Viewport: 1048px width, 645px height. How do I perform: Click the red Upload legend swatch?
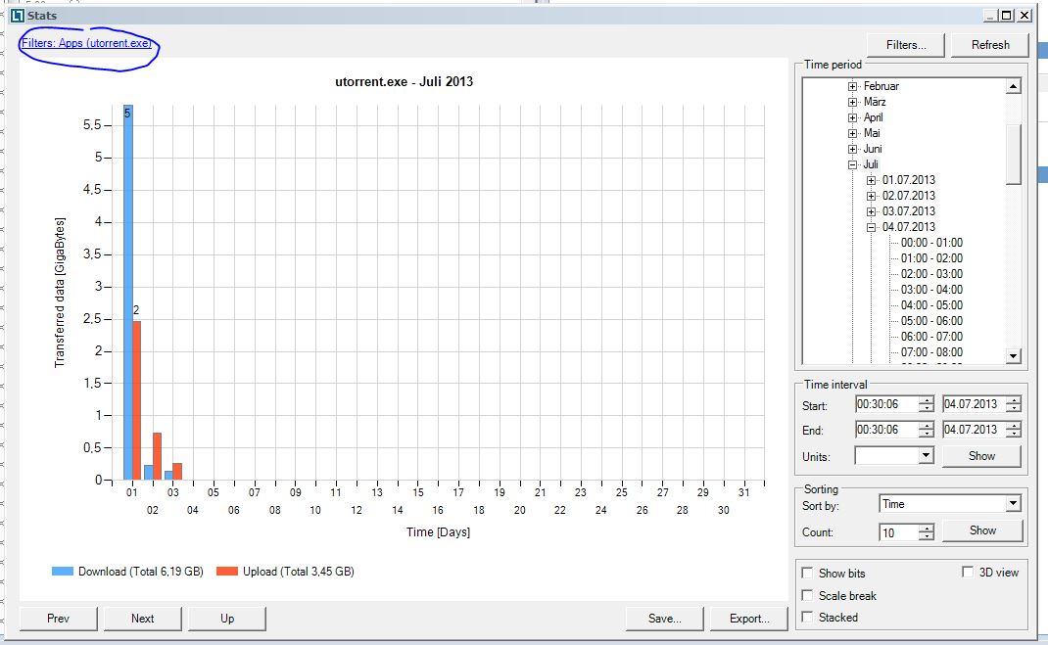pos(227,572)
